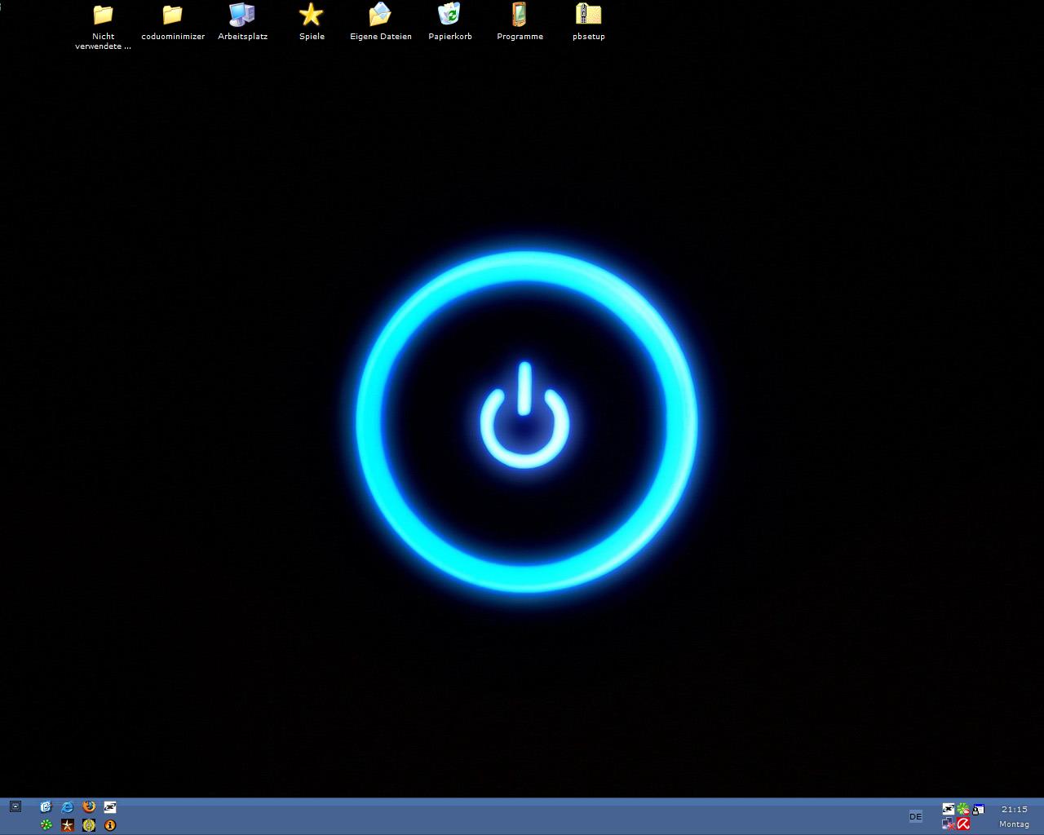1044x835 pixels.
Task: Click the ICQ status tray icon
Action: (x=963, y=809)
